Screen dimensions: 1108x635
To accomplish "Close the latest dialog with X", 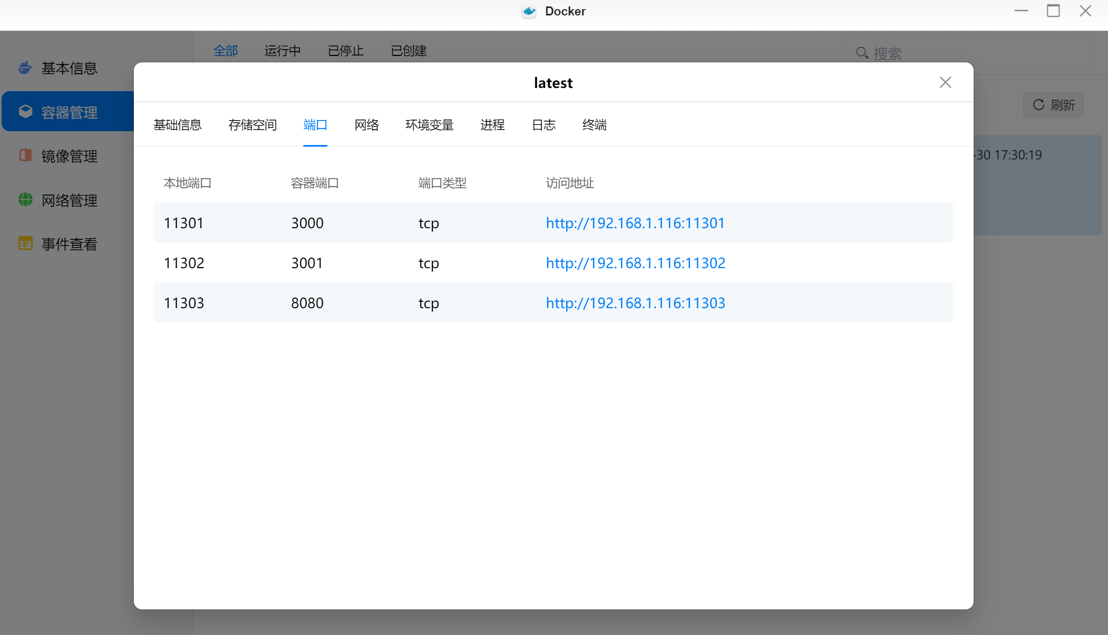I will (945, 82).
